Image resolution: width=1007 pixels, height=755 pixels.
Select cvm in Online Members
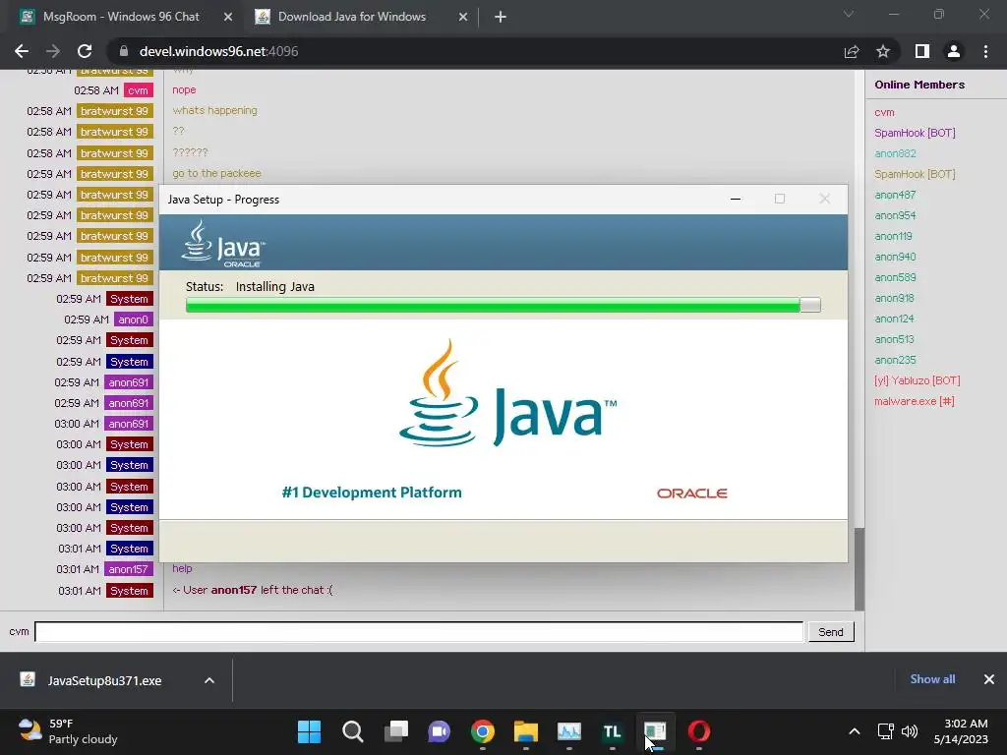tap(884, 112)
